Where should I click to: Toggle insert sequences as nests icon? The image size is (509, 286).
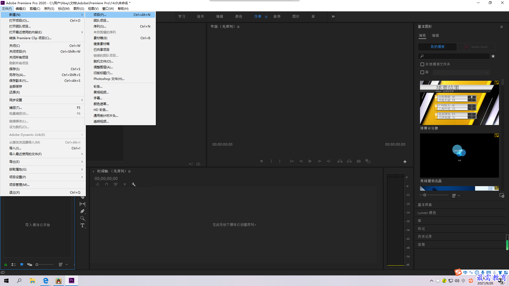click(x=98, y=184)
